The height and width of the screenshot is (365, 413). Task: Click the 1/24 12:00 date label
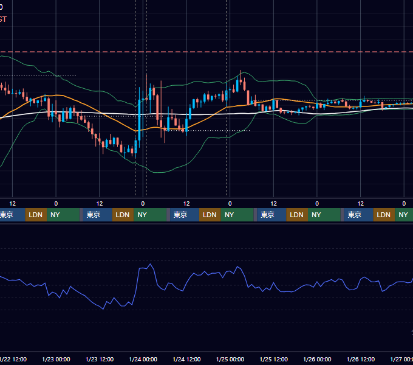pos(186,359)
